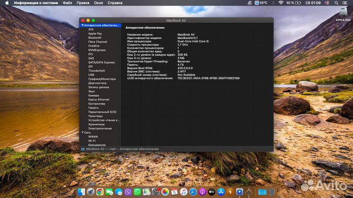This screenshot has height=198, width=353.
Task: Open System Information icon in Dock
Action: [249, 192]
